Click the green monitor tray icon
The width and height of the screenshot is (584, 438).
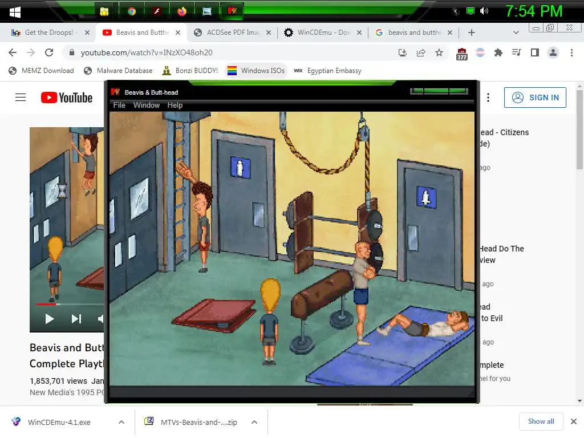(471, 11)
